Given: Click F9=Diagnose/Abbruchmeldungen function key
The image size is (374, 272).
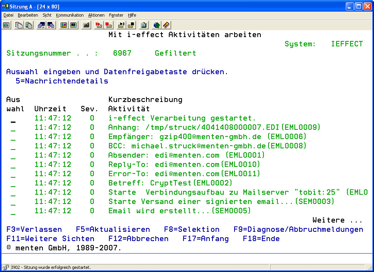Looking at the screenshot, I should click(x=298, y=229).
